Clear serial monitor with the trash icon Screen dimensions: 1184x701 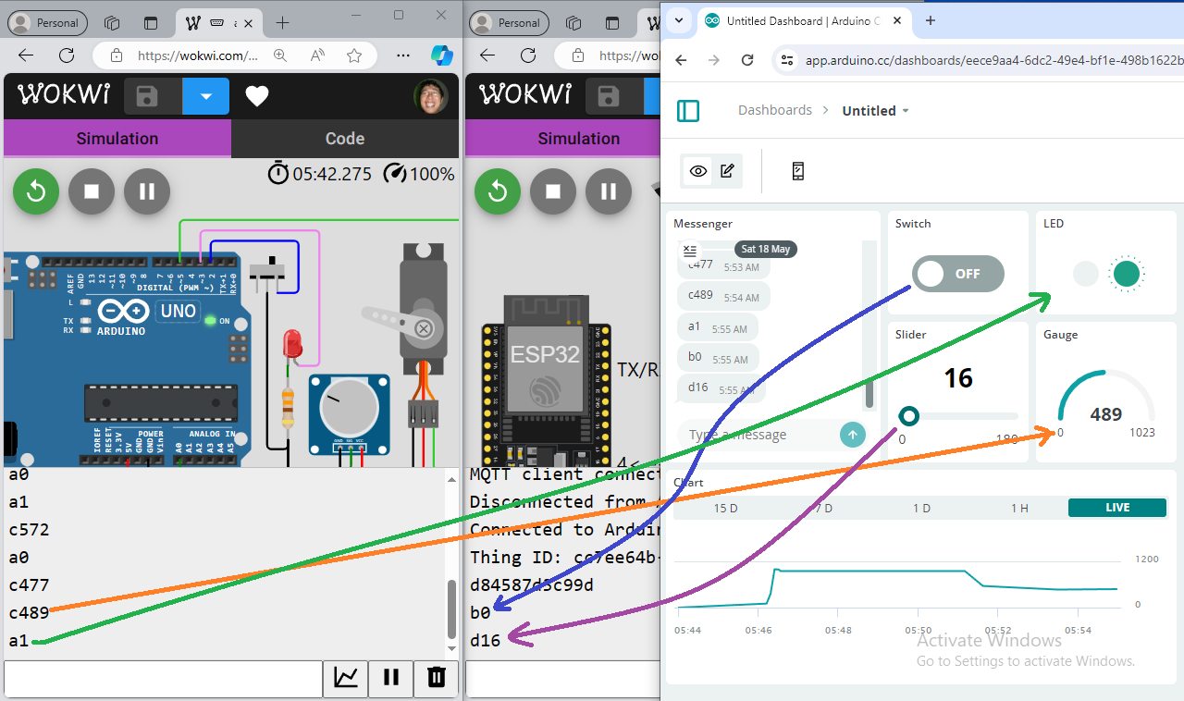(x=437, y=678)
